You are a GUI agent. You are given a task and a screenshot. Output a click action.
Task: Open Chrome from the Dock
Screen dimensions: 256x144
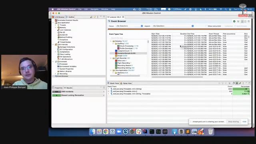(106, 132)
